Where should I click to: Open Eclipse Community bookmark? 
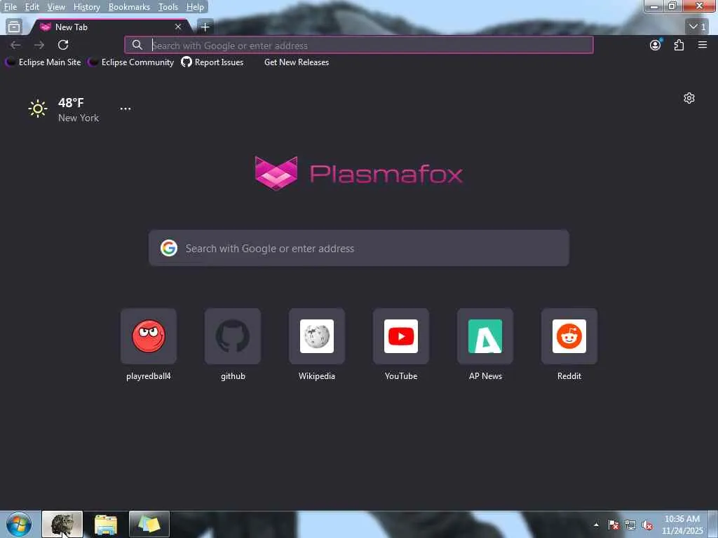pyautogui.click(x=131, y=62)
